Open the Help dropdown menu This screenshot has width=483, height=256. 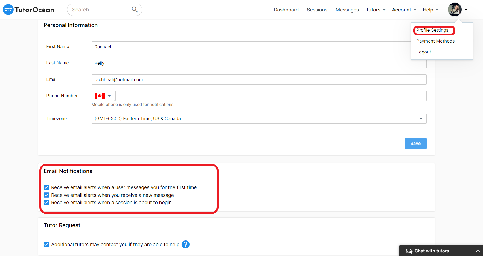point(430,10)
